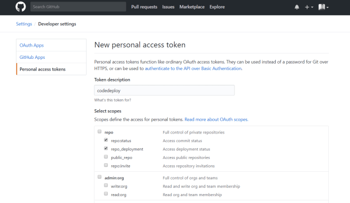Click 'Read and write org and team membership'
The width and height of the screenshot is (350, 203).
[202, 186]
